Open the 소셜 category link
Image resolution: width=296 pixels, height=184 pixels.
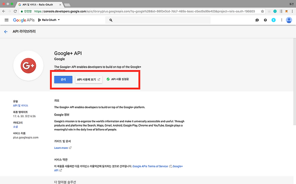[15, 127]
